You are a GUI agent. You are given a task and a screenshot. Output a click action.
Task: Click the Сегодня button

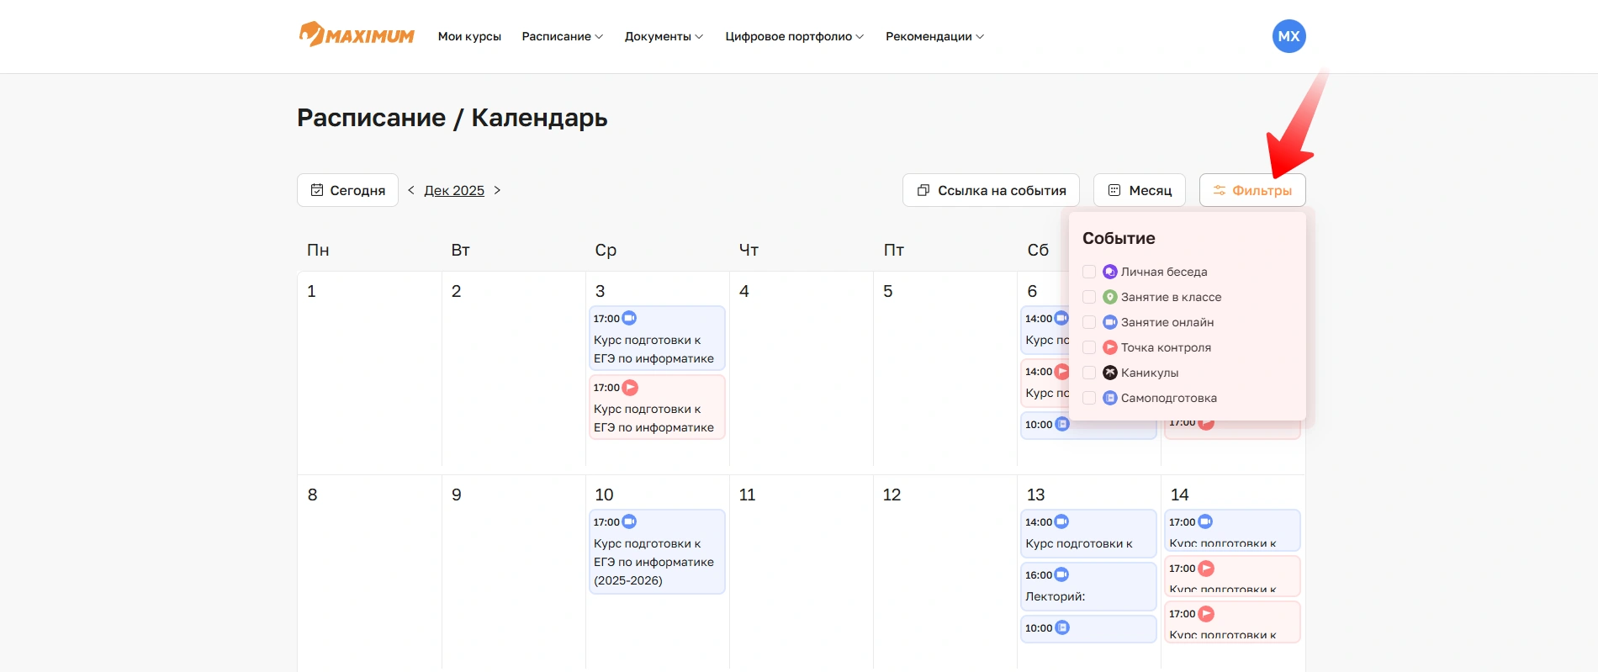(x=347, y=190)
